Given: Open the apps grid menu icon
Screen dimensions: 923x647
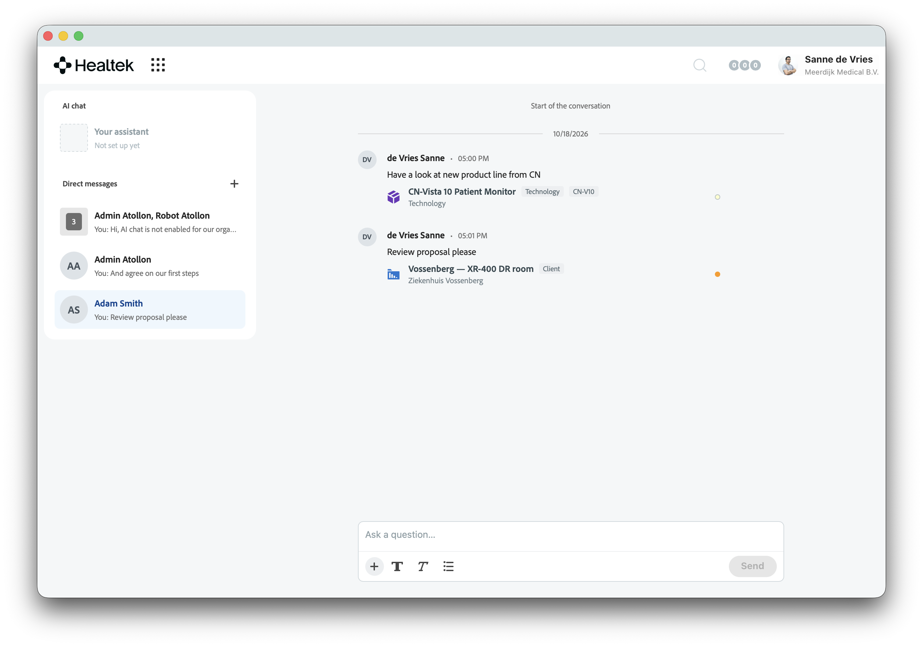Looking at the screenshot, I should click(158, 65).
